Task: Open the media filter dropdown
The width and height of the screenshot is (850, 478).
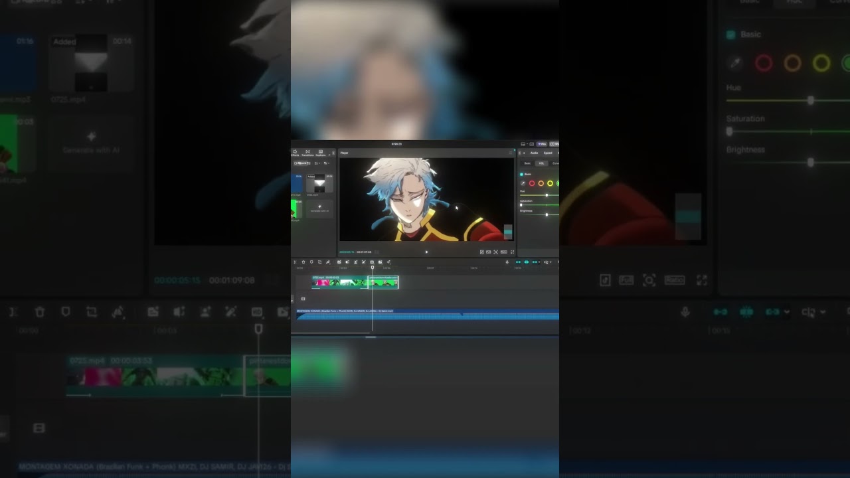Action: [x=327, y=163]
